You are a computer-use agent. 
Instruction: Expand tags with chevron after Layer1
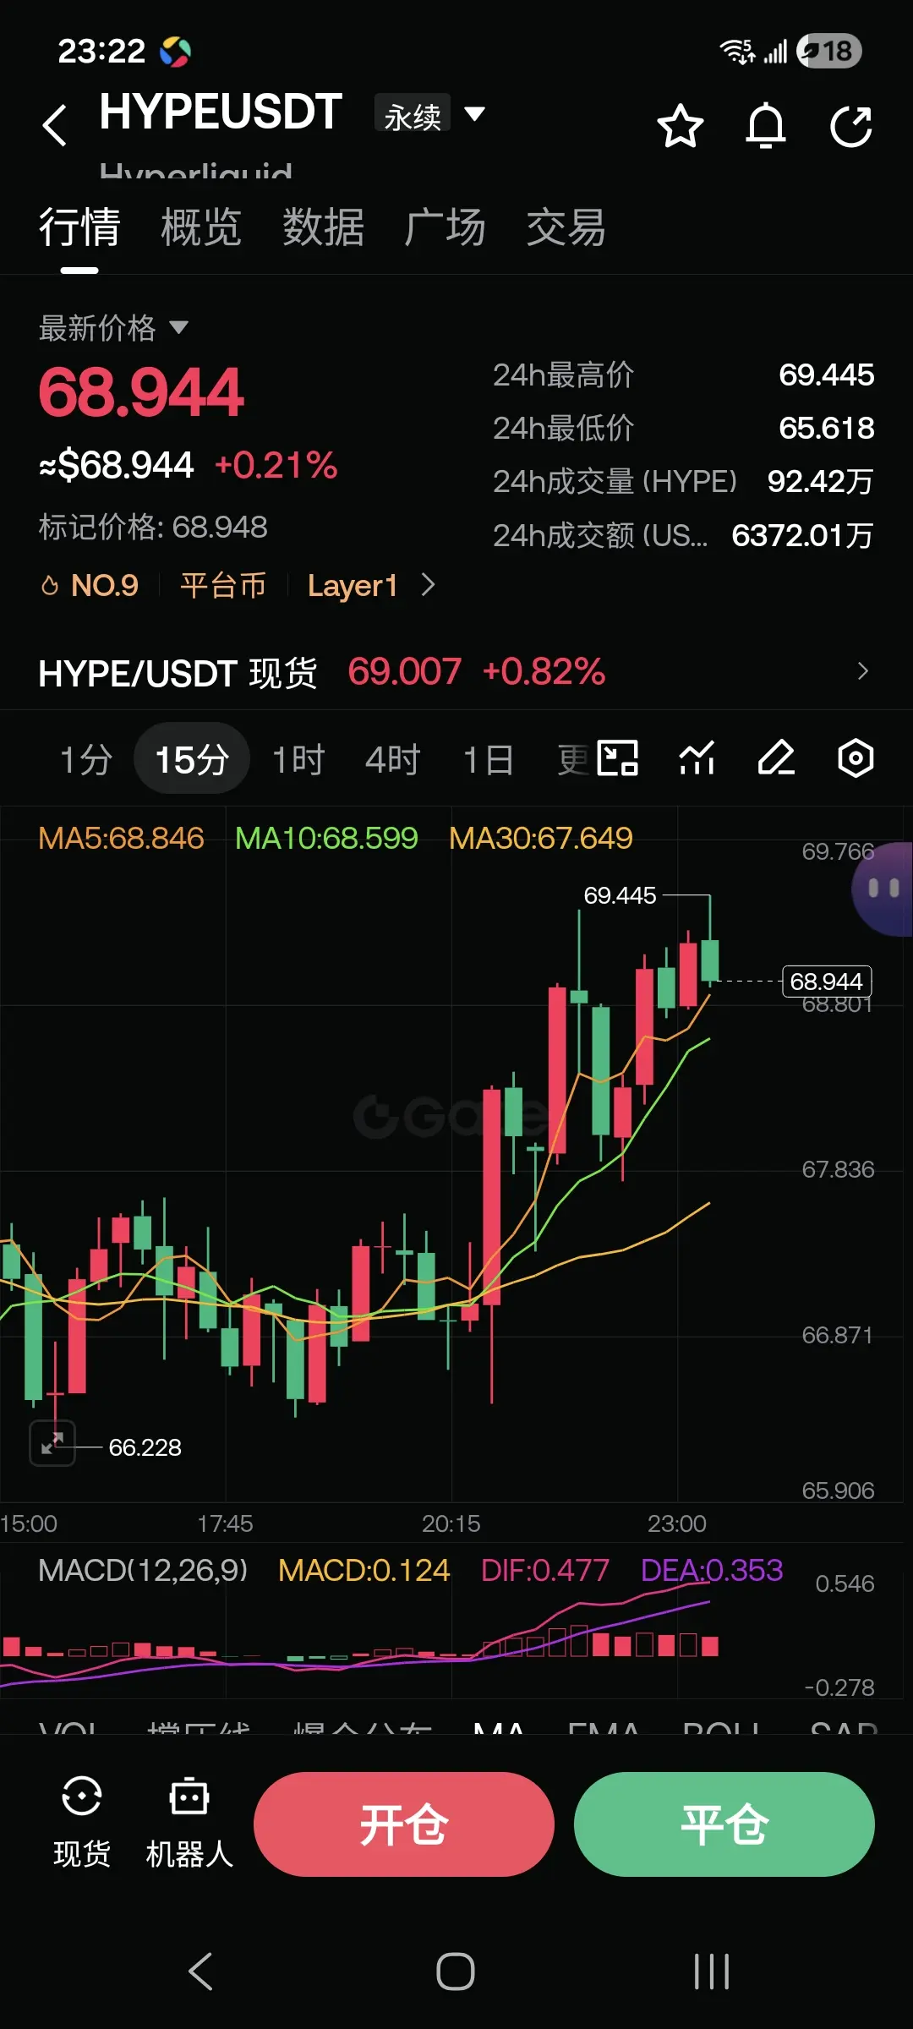click(429, 584)
